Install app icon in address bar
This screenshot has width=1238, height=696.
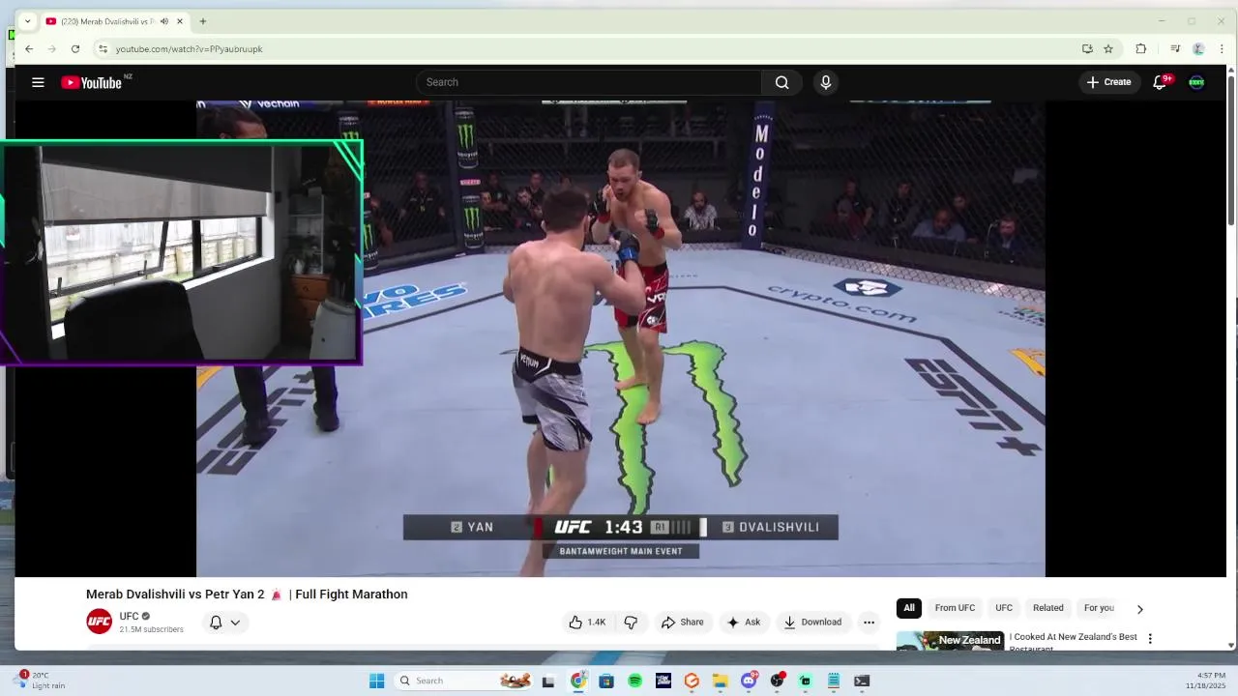pyautogui.click(x=1087, y=48)
